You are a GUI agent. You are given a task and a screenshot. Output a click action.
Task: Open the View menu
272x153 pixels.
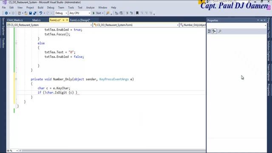point(20,8)
